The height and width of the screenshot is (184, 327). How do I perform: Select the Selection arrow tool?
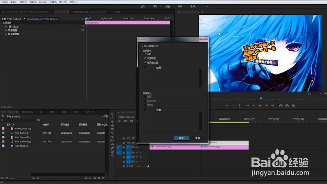pyautogui.click(x=112, y=114)
